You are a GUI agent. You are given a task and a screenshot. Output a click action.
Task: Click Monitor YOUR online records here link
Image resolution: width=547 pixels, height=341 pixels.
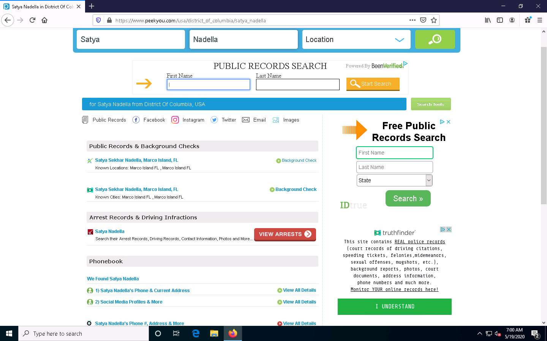[394, 289]
